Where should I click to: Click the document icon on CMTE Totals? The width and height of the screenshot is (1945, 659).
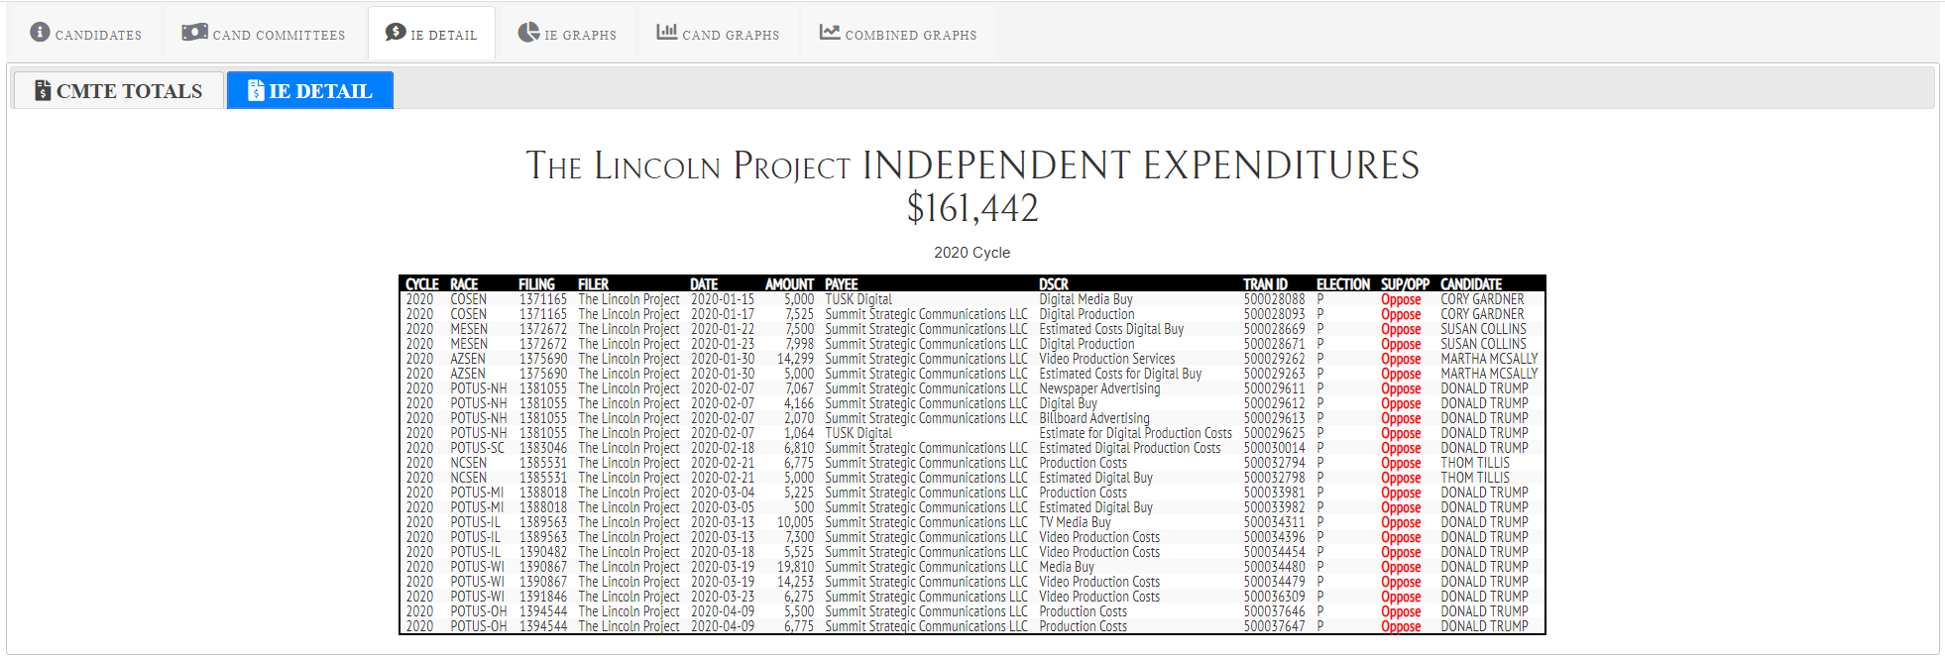43,90
